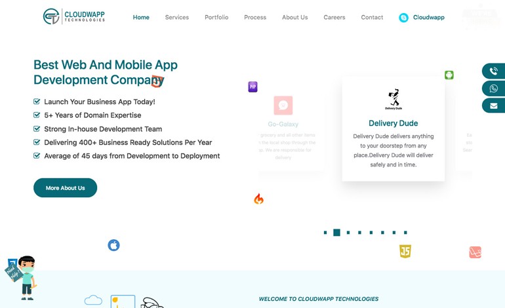Click the cloud outline icon at the bottom
The width and height of the screenshot is (505, 308).
point(93,300)
